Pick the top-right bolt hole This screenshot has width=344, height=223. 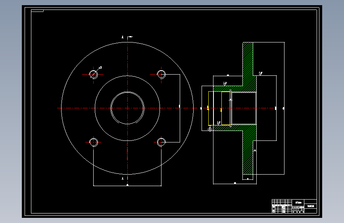[161, 74]
